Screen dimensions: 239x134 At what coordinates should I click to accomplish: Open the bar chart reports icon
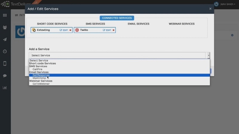click(5, 88)
